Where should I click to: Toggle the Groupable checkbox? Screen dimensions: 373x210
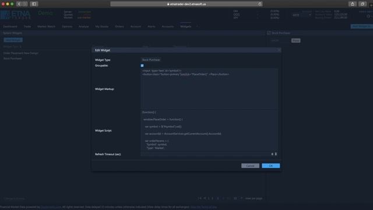coord(142,65)
